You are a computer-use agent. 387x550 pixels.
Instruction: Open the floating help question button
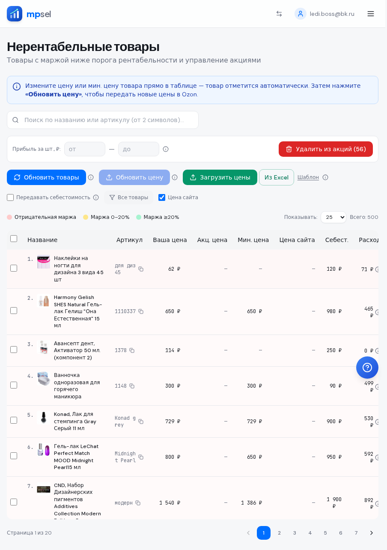[x=367, y=368]
